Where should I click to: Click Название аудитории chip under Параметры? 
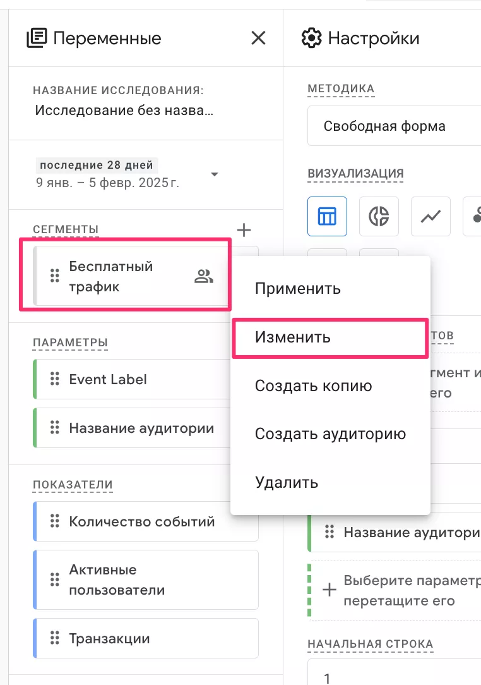pyautogui.click(x=132, y=428)
